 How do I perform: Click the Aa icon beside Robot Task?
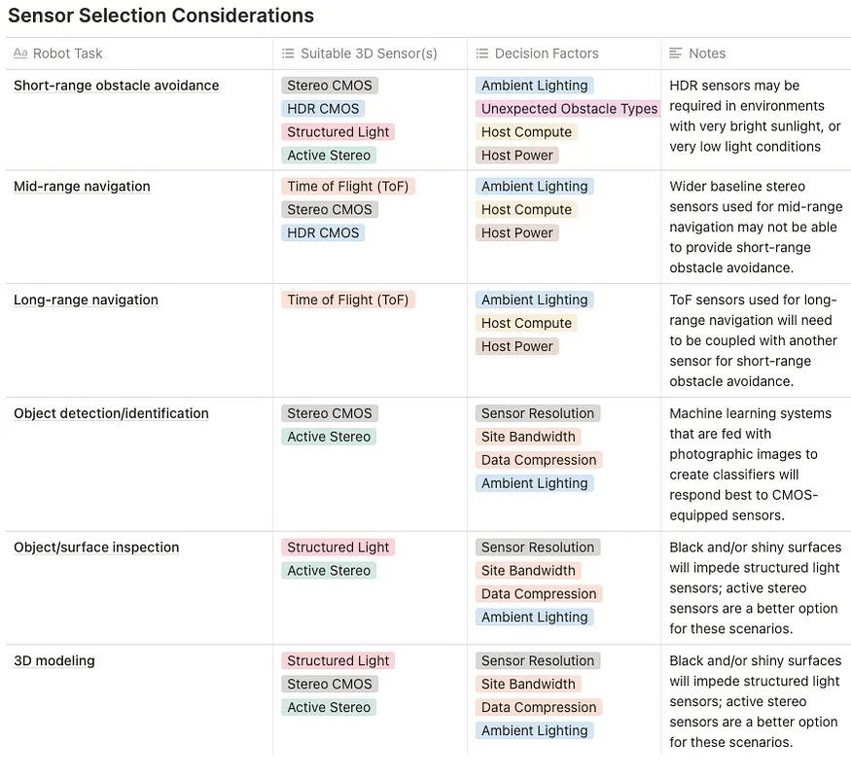coord(20,53)
